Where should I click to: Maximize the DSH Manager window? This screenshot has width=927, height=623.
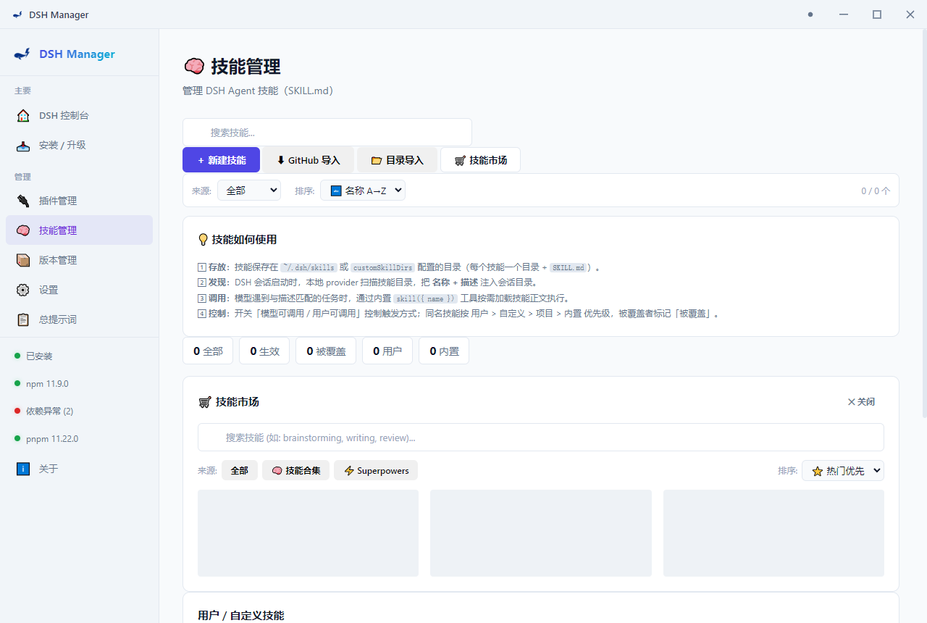(877, 14)
